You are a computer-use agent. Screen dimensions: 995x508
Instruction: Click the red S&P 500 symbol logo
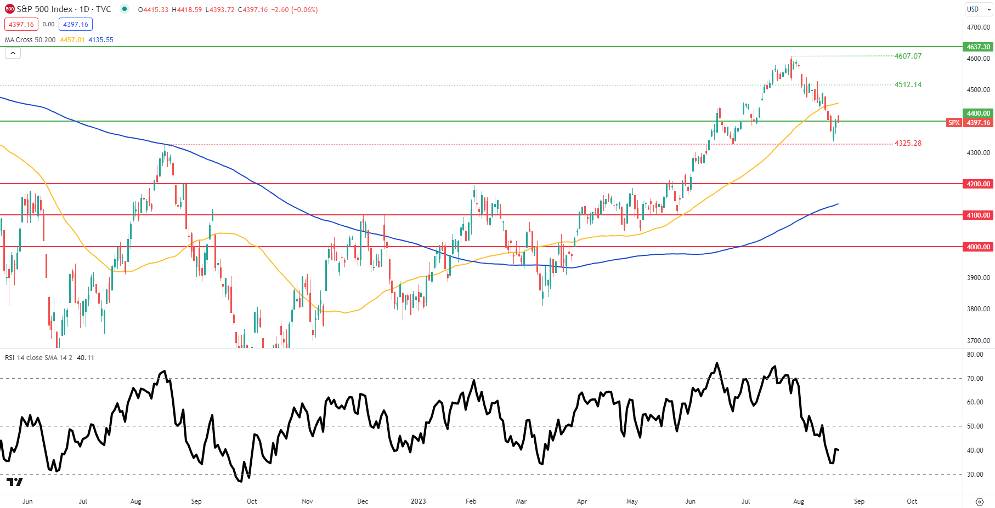tap(9, 9)
